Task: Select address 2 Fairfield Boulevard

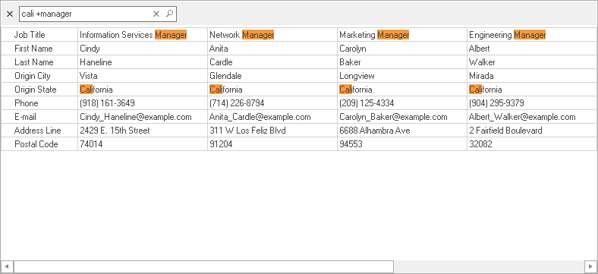Action: coord(533,131)
